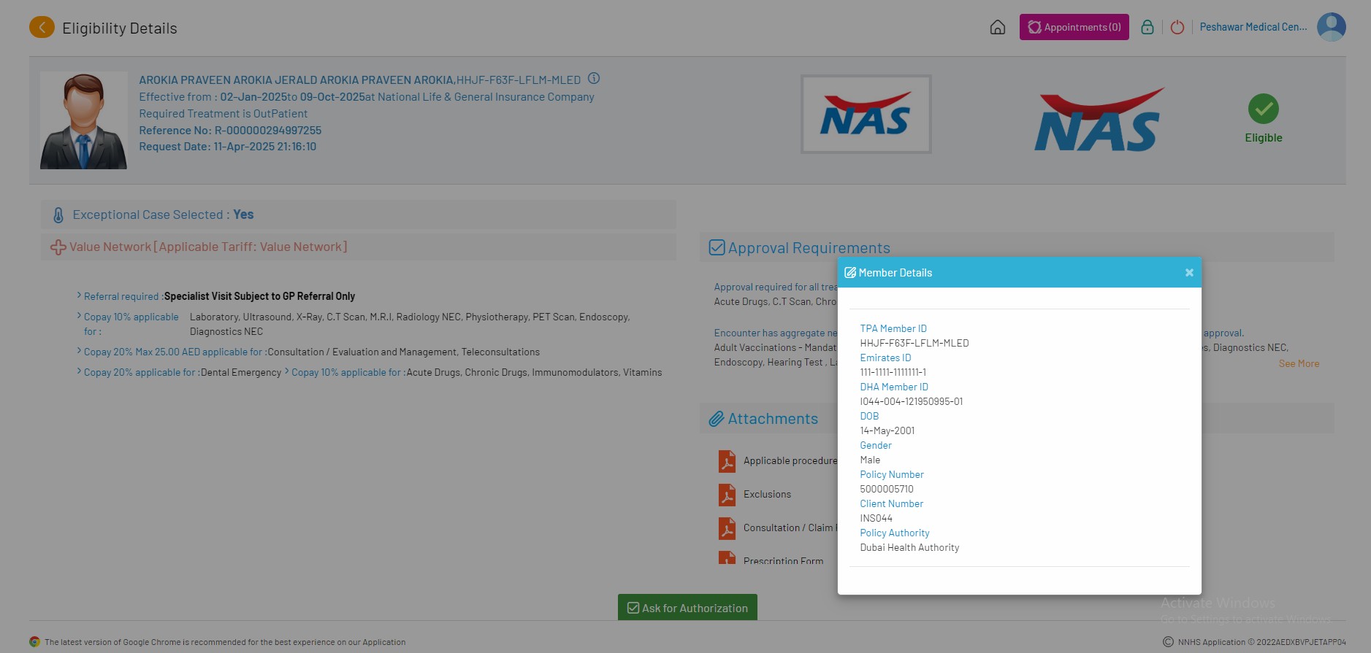The height and width of the screenshot is (653, 1371).
Task: Expand the Copay 20% Max 25.00 AED chevron
Action: pos(79,350)
